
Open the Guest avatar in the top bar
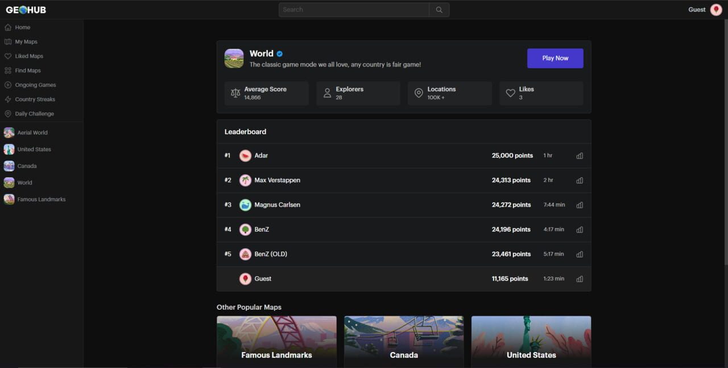[717, 9]
